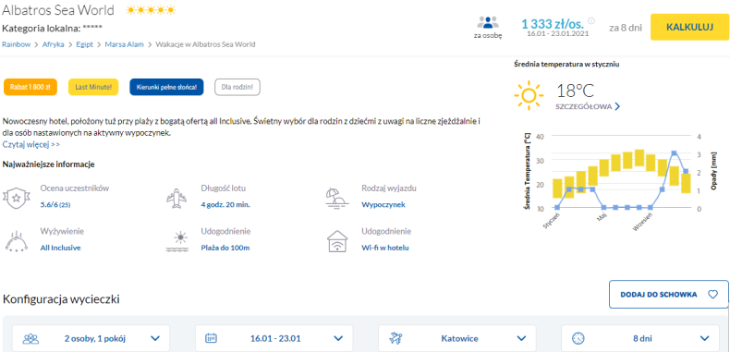Open the Afryka breadcrumb link
The height and width of the screenshot is (352, 730).
53,44
